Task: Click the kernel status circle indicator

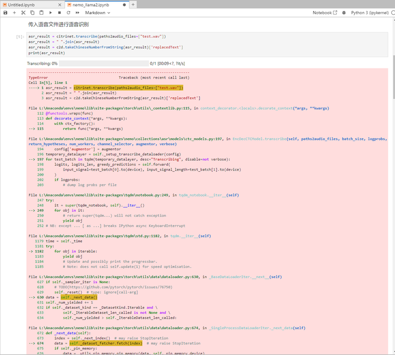Action: (x=393, y=13)
